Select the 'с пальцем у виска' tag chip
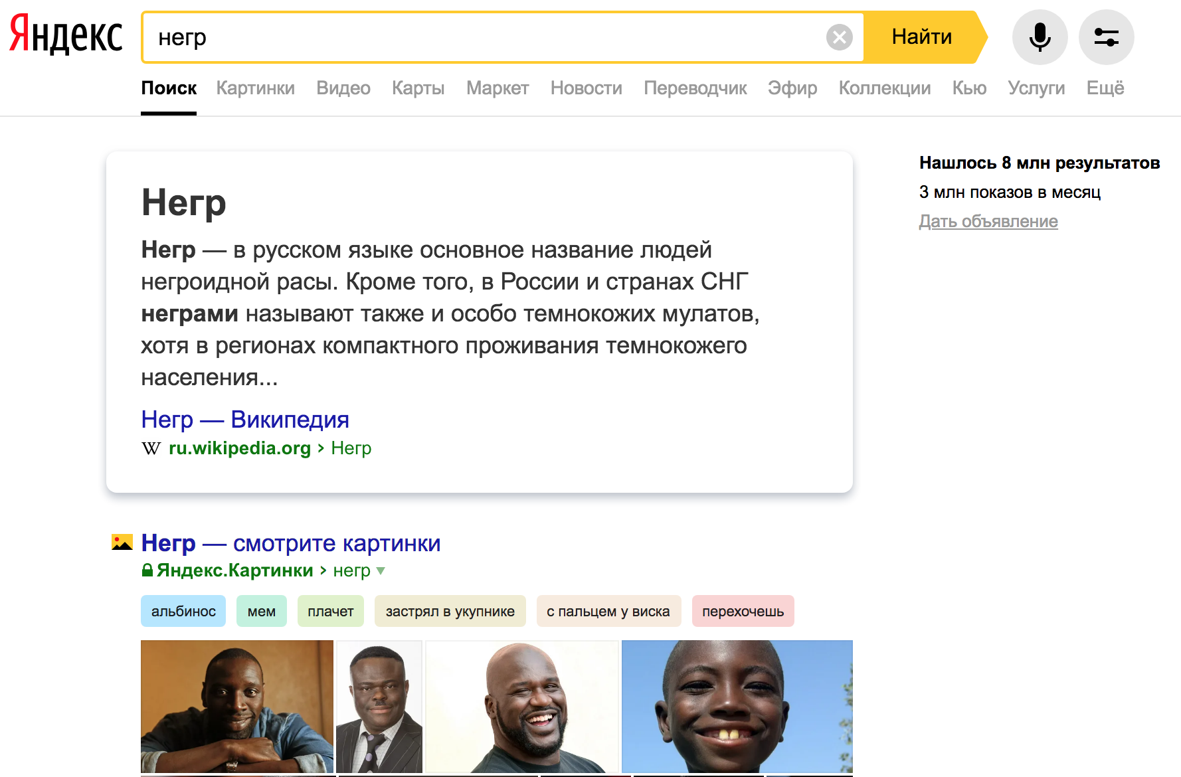The height and width of the screenshot is (777, 1181). 608,611
